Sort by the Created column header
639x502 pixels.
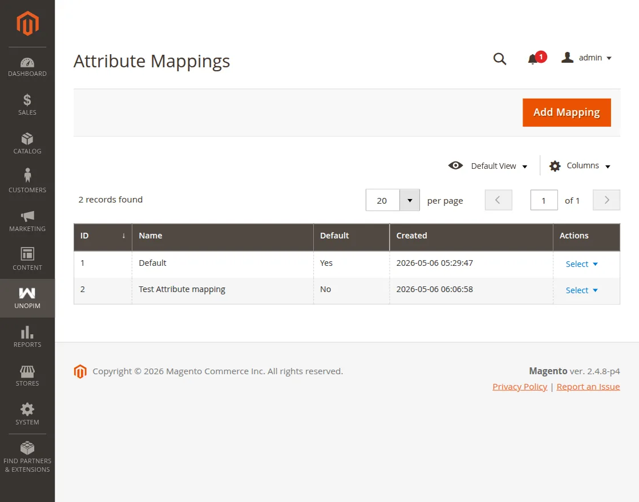coord(471,236)
